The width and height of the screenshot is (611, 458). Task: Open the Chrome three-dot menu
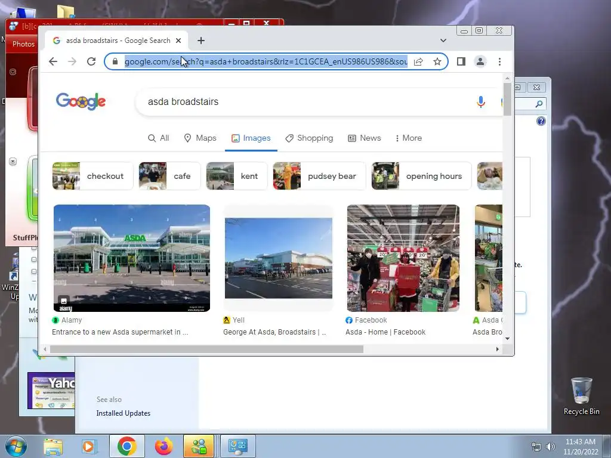pos(499,61)
